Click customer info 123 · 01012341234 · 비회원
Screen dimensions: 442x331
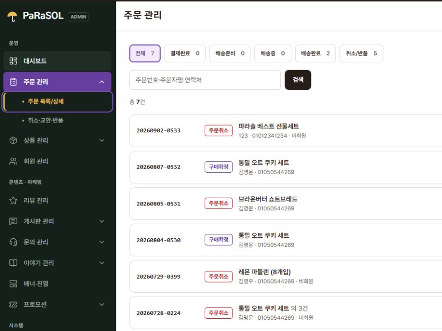(x=272, y=136)
